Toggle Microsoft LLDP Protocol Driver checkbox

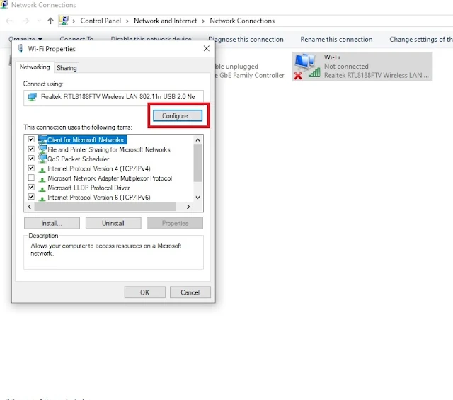click(31, 188)
